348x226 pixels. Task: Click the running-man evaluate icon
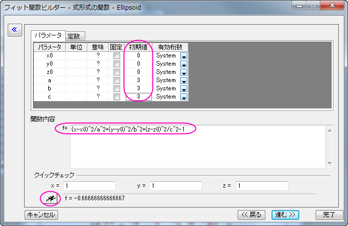pos(51,198)
